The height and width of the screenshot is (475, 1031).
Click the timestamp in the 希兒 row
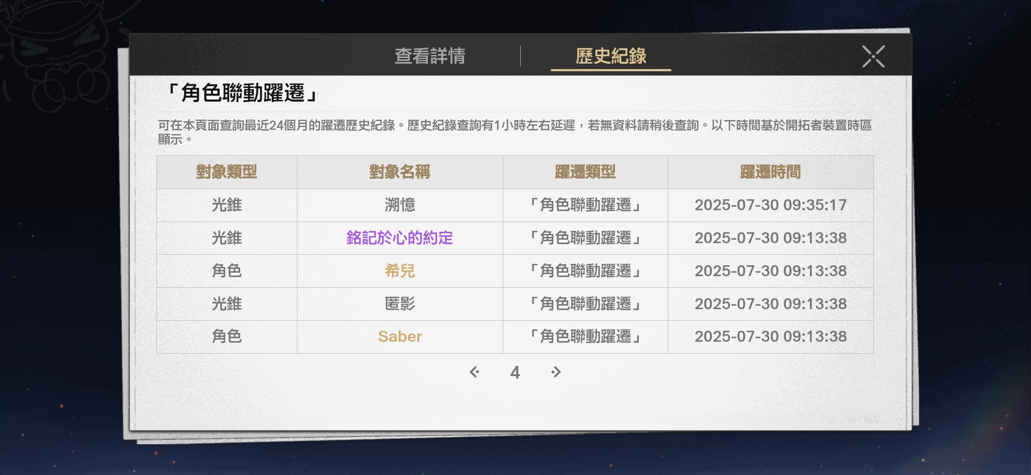(x=771, y=271)
